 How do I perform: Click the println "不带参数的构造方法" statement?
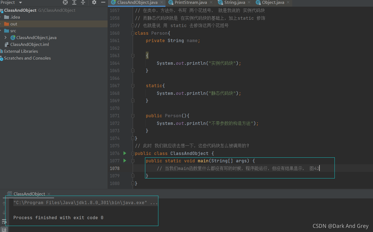tap(208, 123)
